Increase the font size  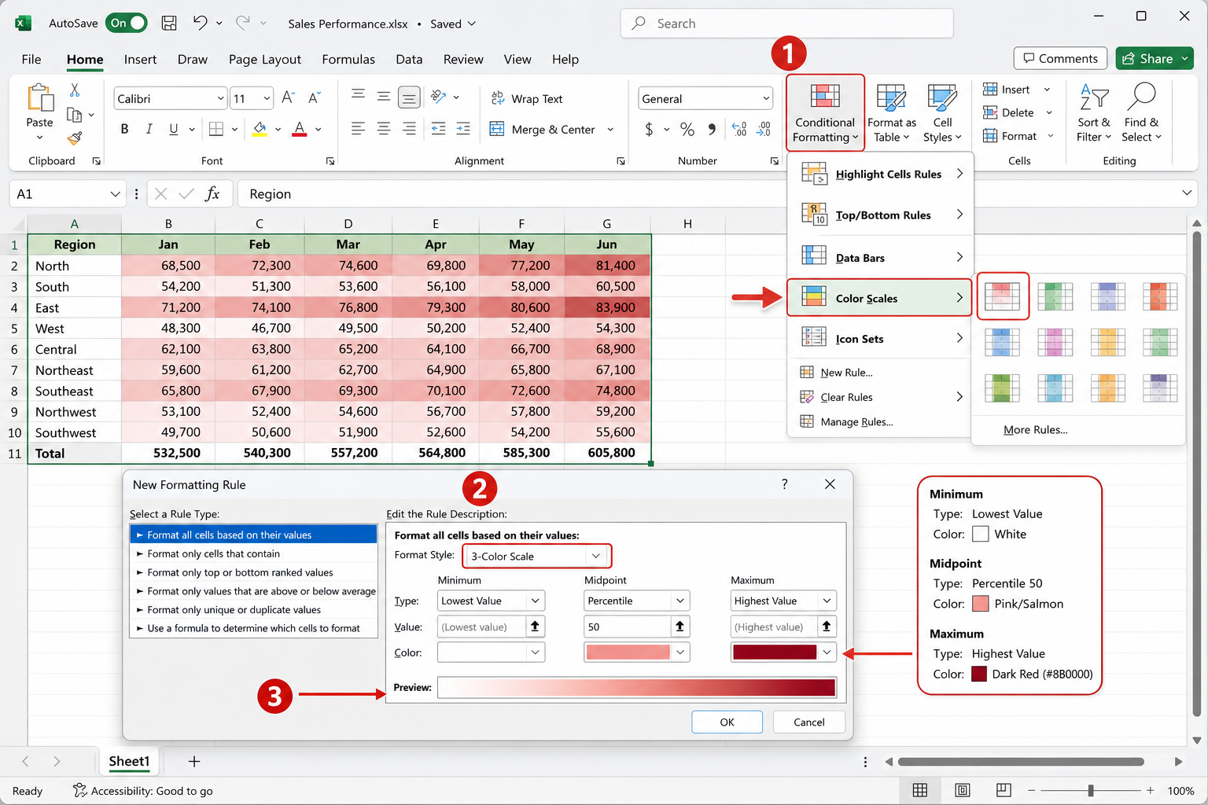coord(288,98)
